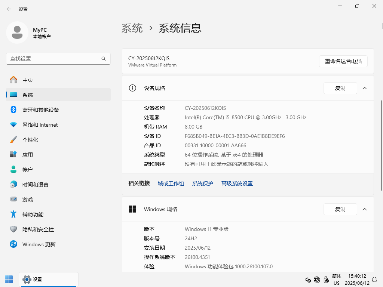Click the version number 24H2
This screenshot has width=383, height=287.
tap(191, 238)
